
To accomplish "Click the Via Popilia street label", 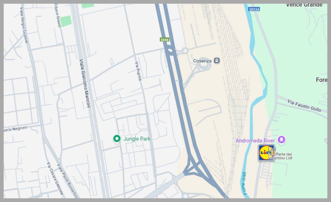I will [138, 71].
